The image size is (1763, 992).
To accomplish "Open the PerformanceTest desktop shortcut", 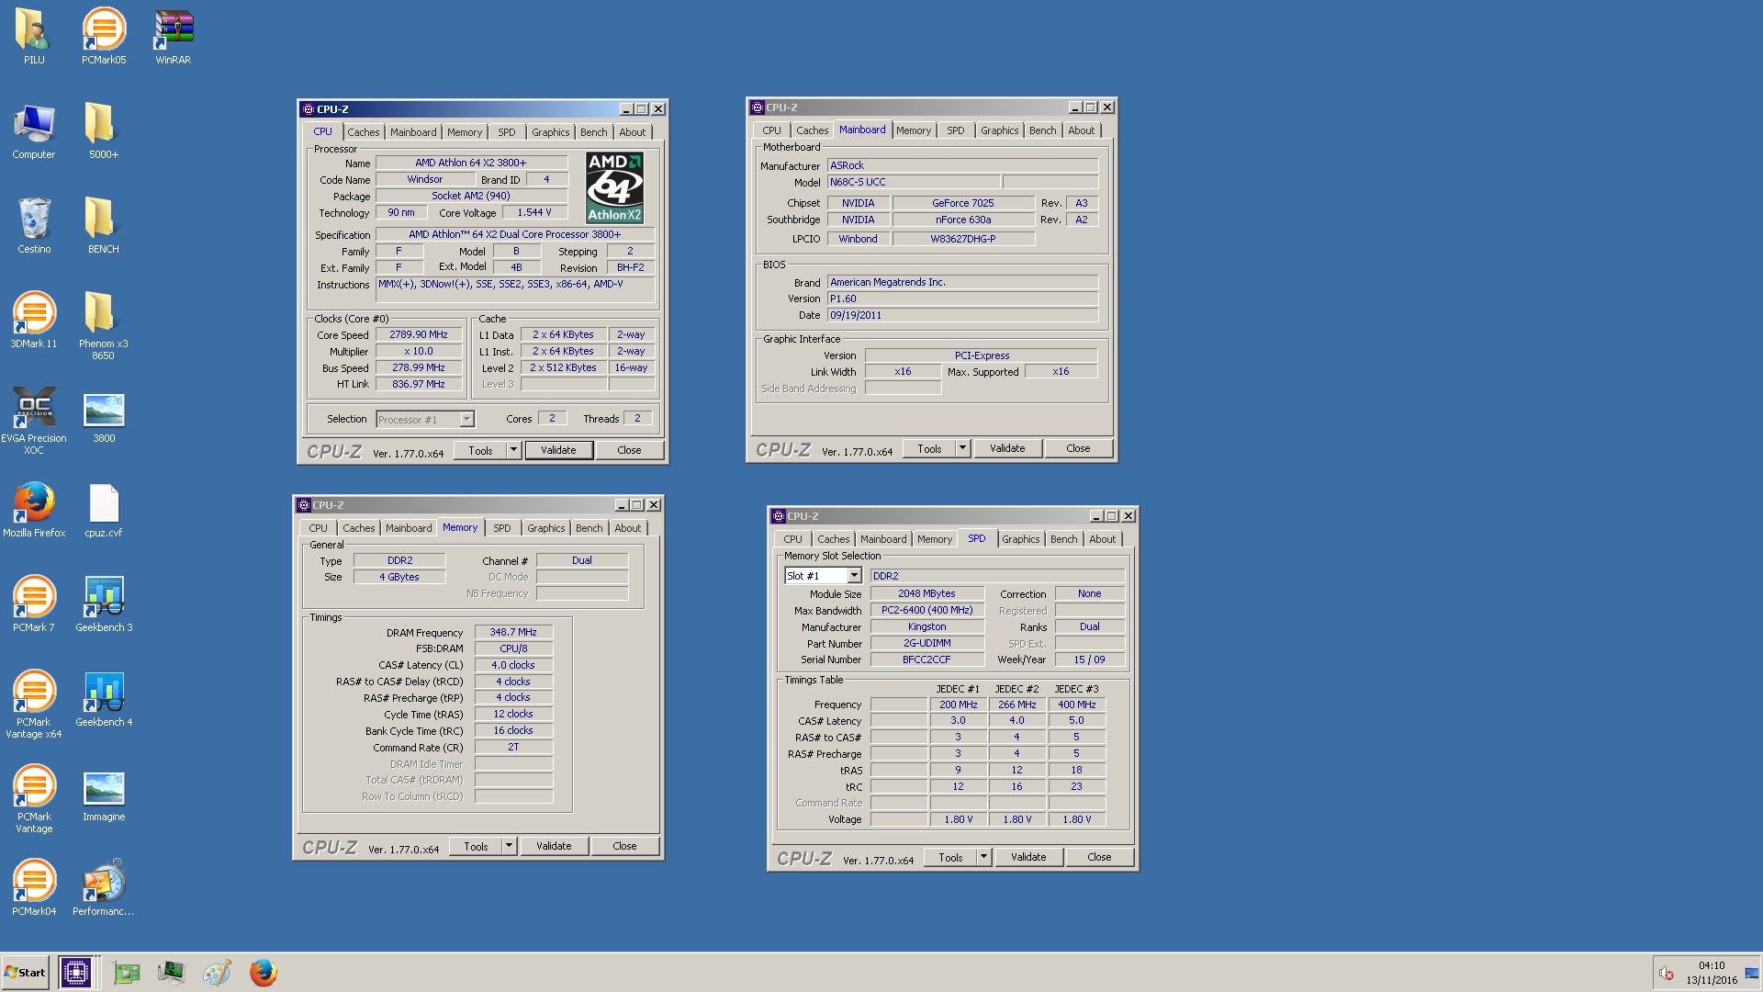I will 104,888.
